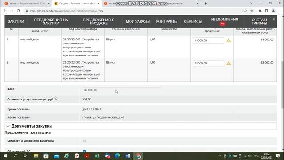This screenshot has height=160, width=284.
Task: Click the share page icon in the address bar
Action: click(x=245, y=11)
